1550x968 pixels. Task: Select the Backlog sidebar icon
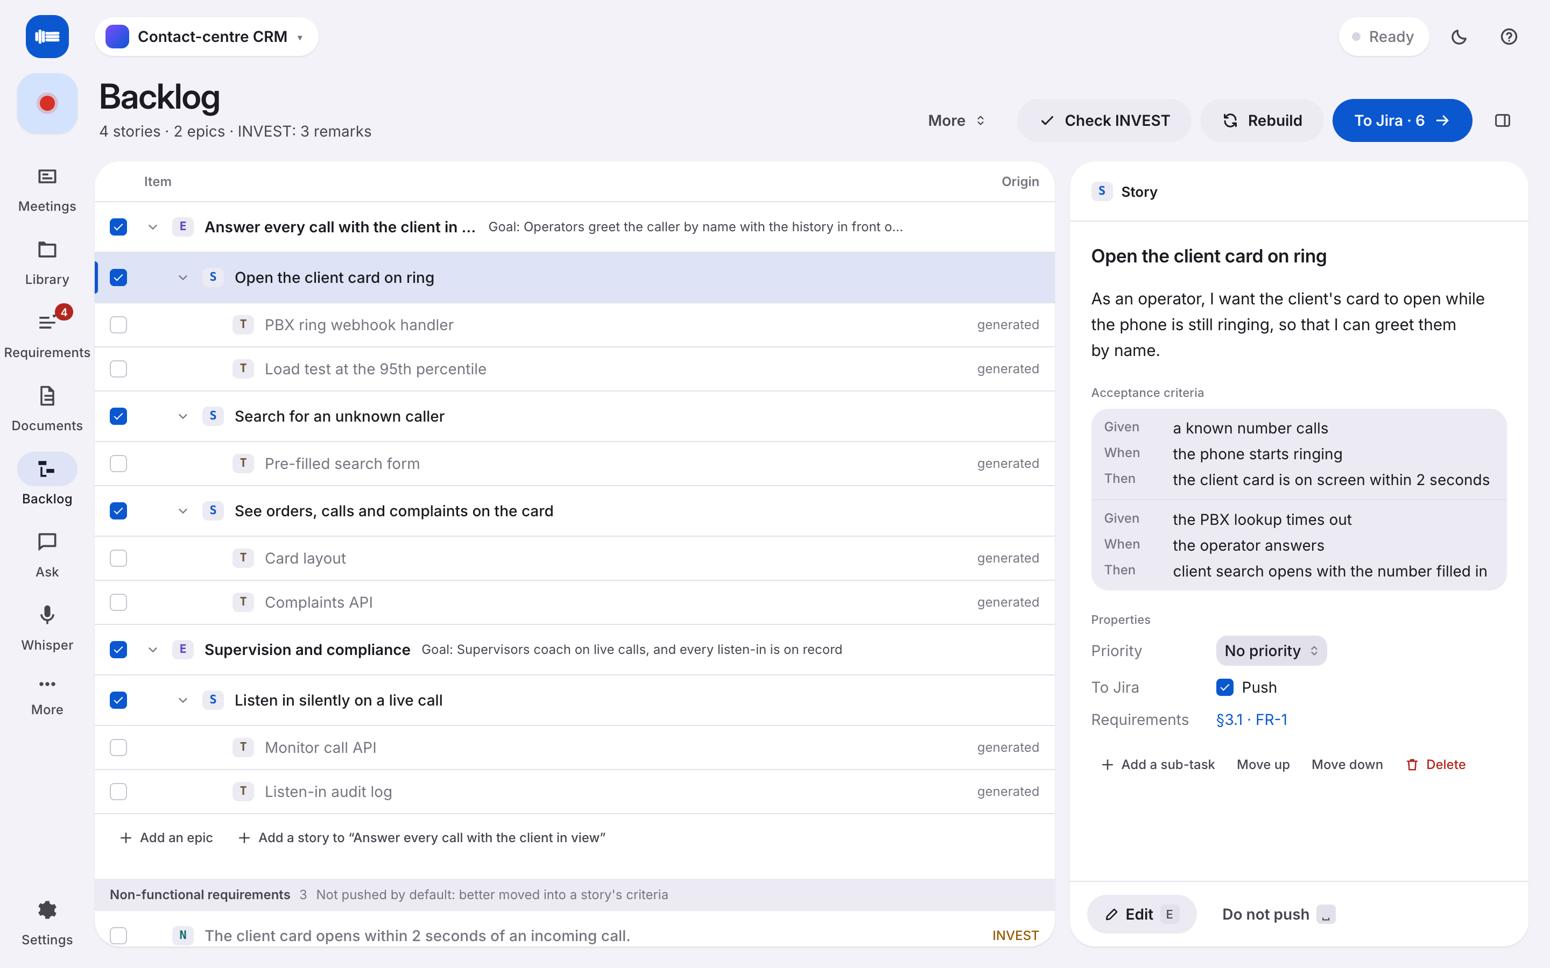pyautogui.click(x=47, y=469)
